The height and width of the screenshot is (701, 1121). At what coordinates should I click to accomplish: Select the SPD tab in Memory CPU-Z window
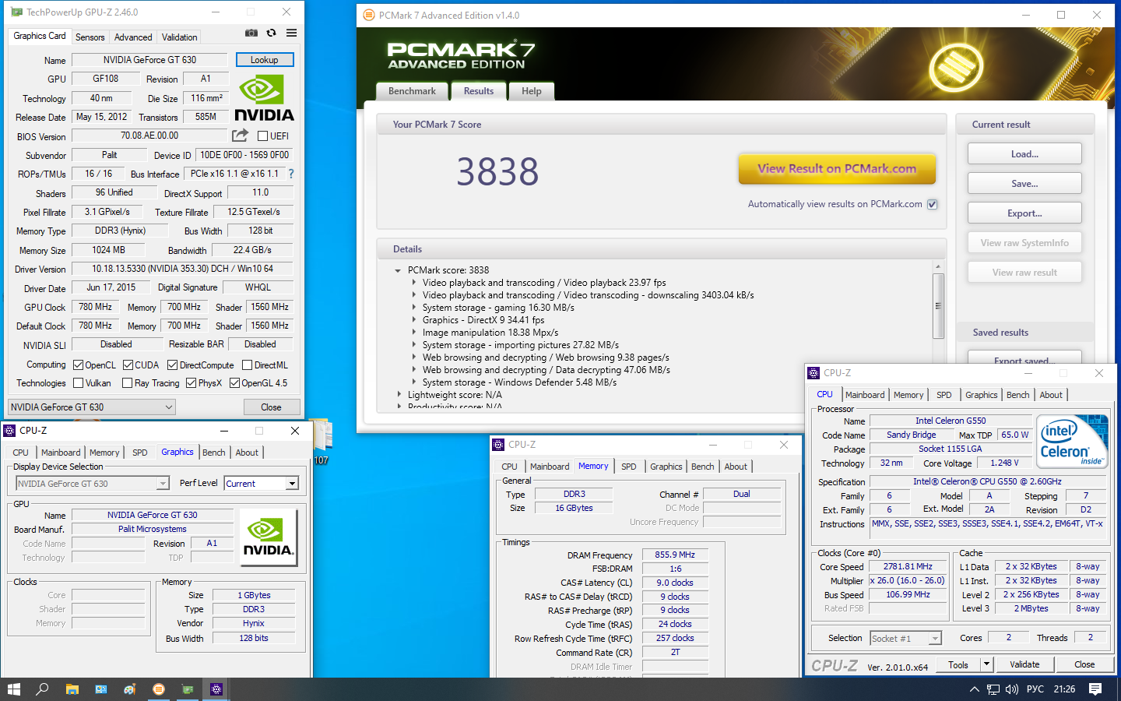pyautogui.click(x=629, y=467)
